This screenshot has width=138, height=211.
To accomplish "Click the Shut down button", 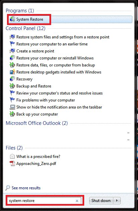I will (101, 201).
